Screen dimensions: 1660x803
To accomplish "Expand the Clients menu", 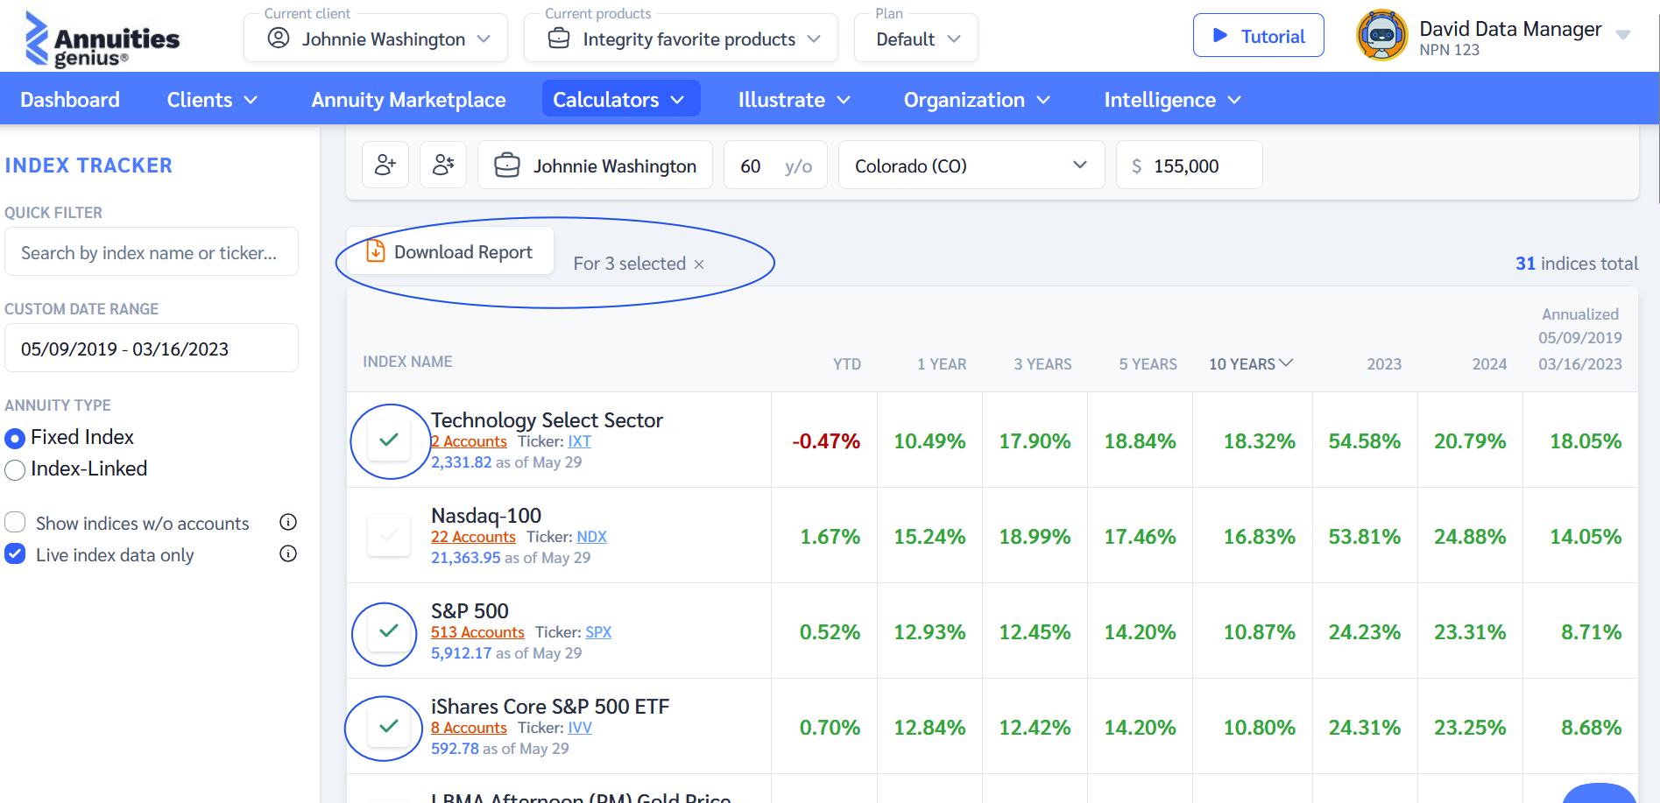I will (x=212, y=100).
